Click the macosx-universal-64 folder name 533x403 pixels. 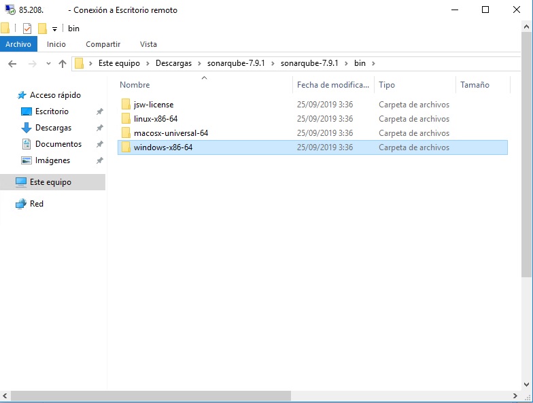tap(171, 133)
